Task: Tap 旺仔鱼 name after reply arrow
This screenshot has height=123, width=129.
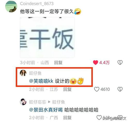Action: tap(58, 102)
